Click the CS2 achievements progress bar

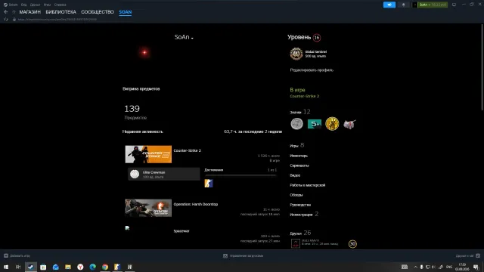click(240, 175)
